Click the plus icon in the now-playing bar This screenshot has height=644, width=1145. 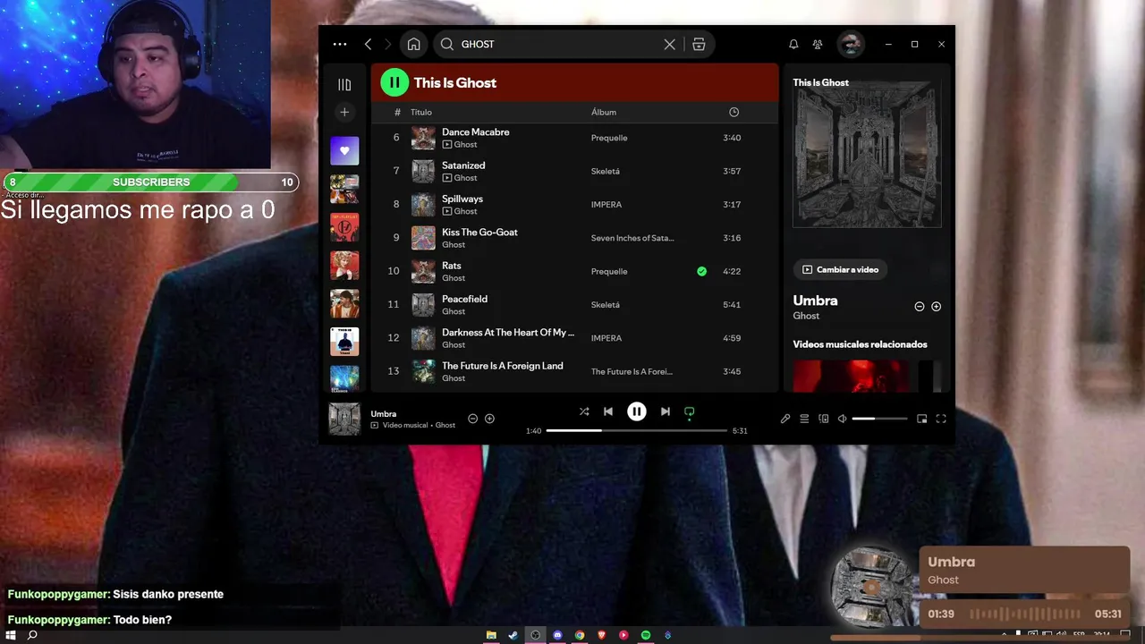pos(489,419)
